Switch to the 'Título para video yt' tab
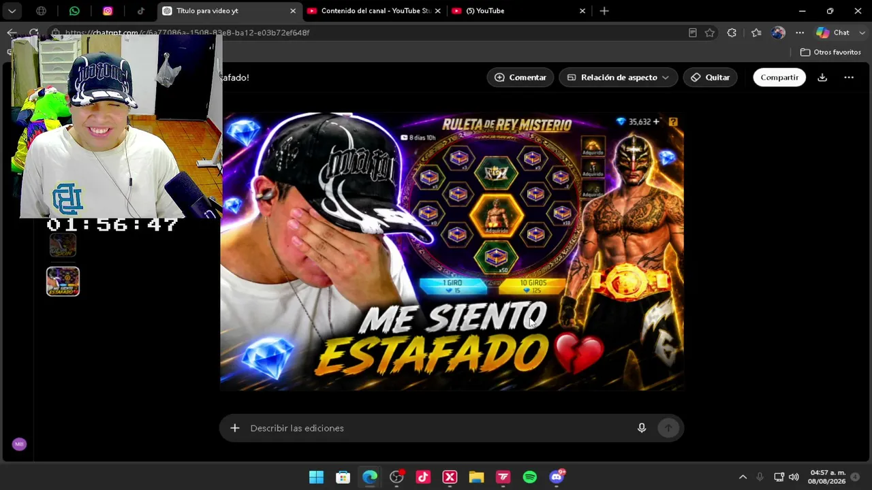 pyautogui.click(x=230, y=11)
